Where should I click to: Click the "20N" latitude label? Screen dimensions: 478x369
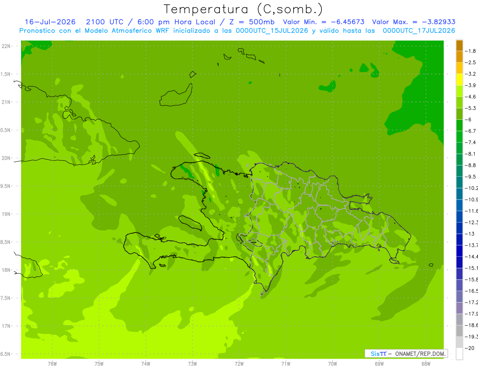[6, 158]
